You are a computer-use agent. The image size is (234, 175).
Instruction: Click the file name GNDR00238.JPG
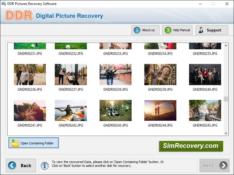pos(116,90)
